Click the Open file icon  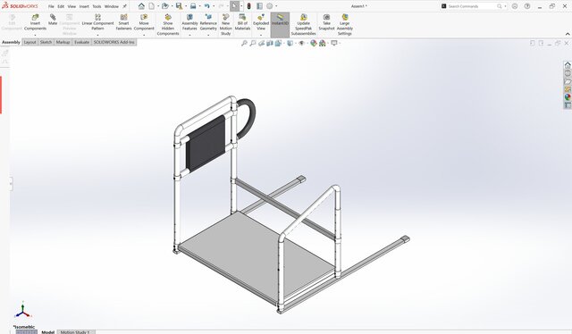click(165, 6)
